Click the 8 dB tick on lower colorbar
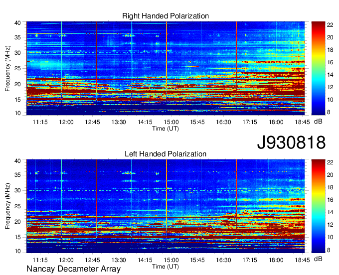The image size is (339, 275). pos(329,251)
